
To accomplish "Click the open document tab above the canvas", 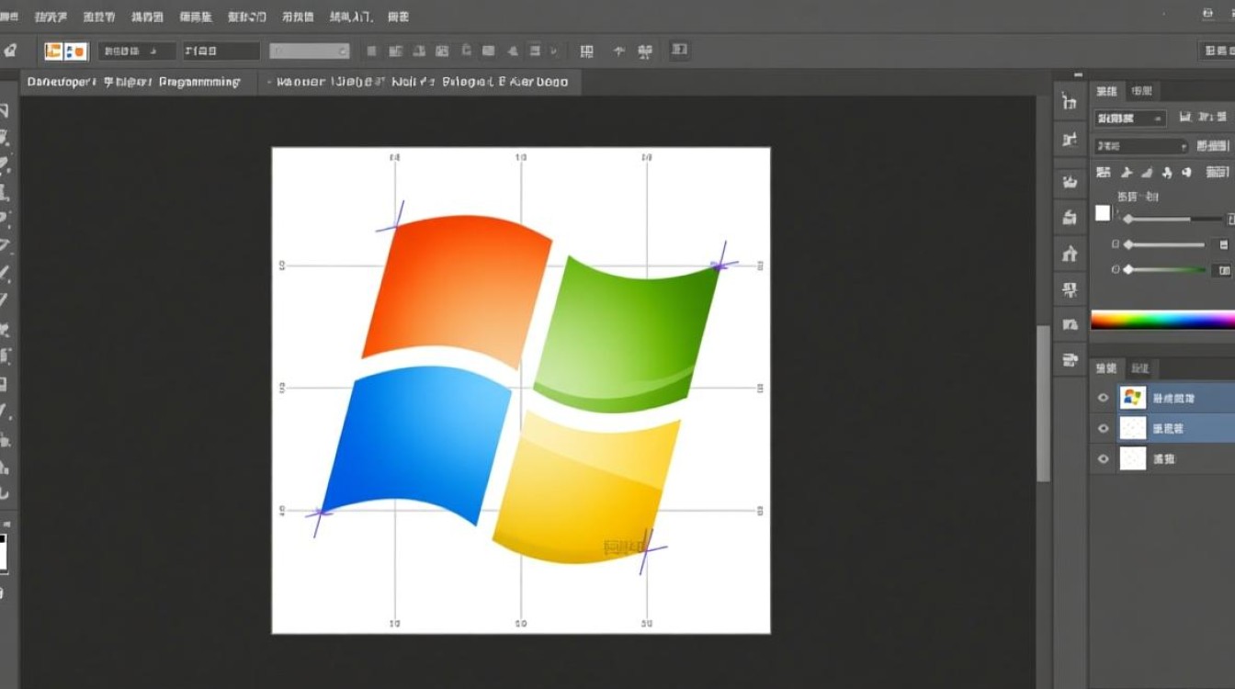I will 418,82.
